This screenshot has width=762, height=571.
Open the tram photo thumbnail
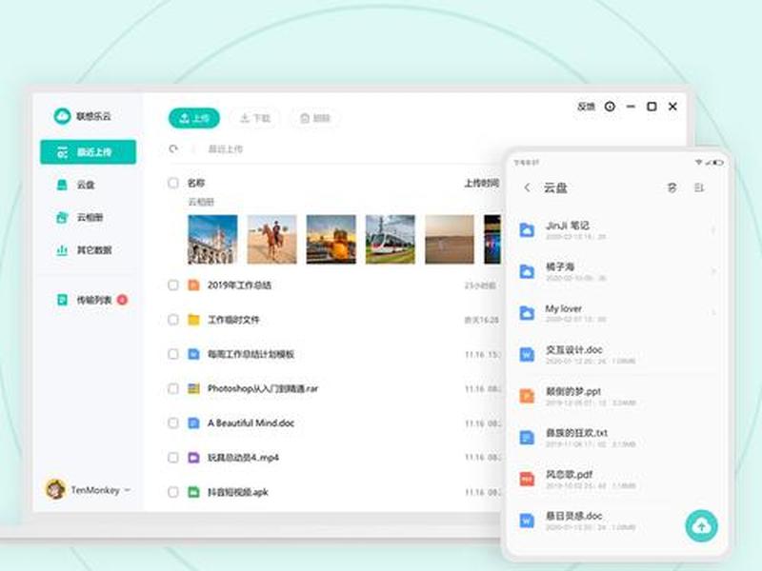(x=391, y=240)
